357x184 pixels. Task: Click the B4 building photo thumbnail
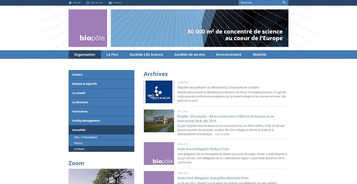click(x=159, y=121)
